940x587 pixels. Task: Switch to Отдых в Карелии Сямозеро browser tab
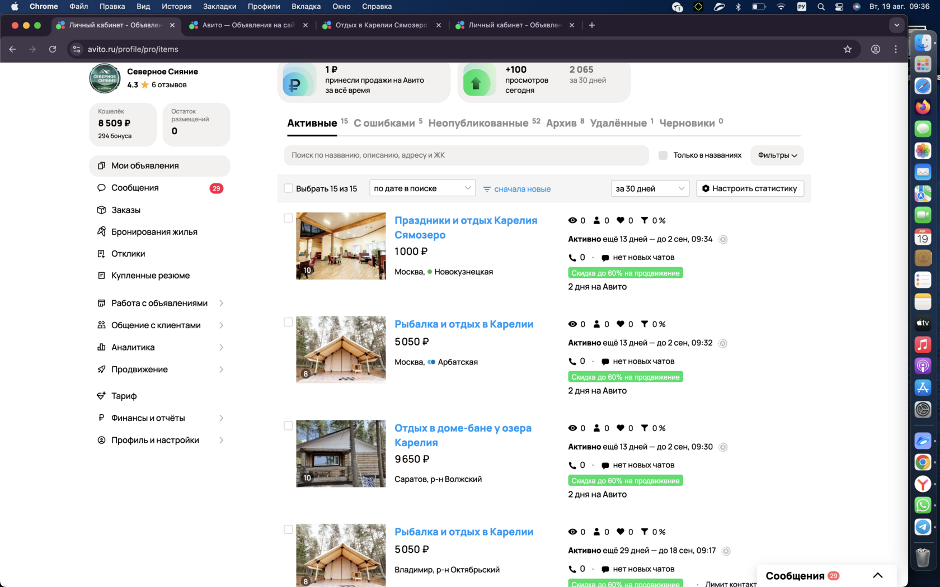tap(381, 25)
